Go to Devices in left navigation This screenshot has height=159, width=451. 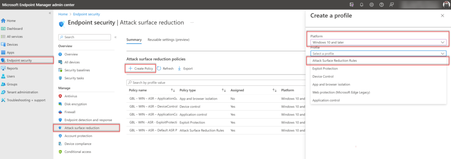click(x=12, y=45)
